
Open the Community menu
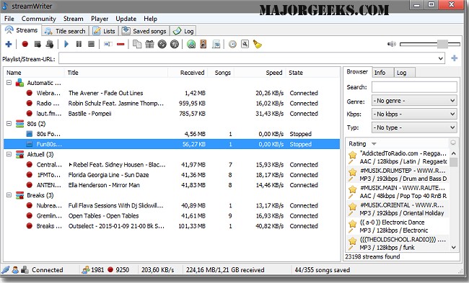click(39, 19)
